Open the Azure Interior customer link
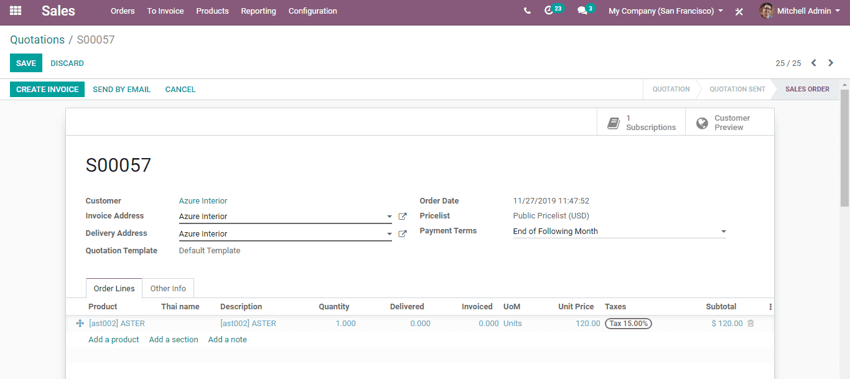Viewport: 850px width, 379px height. (x=203, y=201)
